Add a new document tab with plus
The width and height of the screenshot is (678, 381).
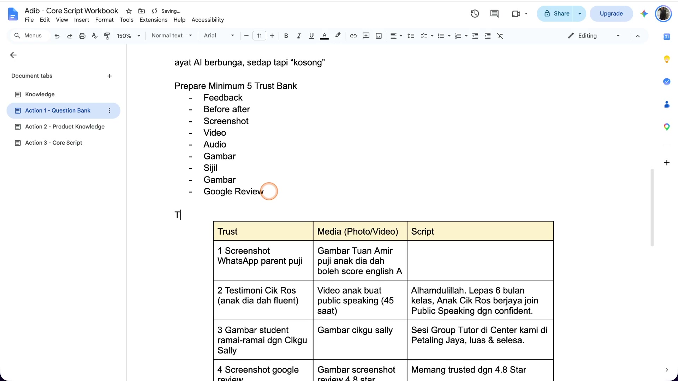tap(109, 76)
